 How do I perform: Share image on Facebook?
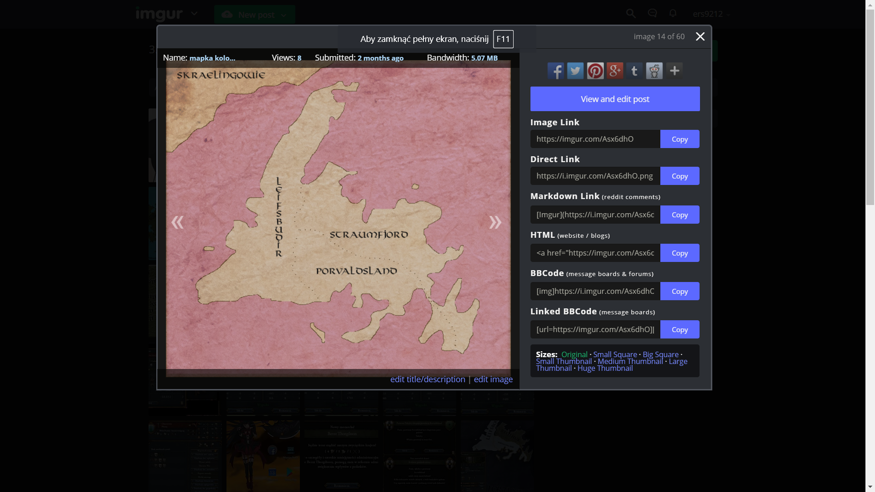click(556, 71)
